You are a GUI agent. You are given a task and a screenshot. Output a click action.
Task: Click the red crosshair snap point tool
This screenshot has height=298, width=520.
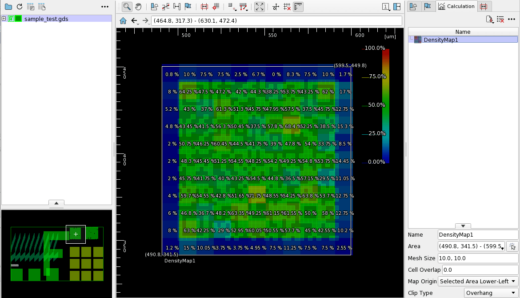click(x=216, y=7)
